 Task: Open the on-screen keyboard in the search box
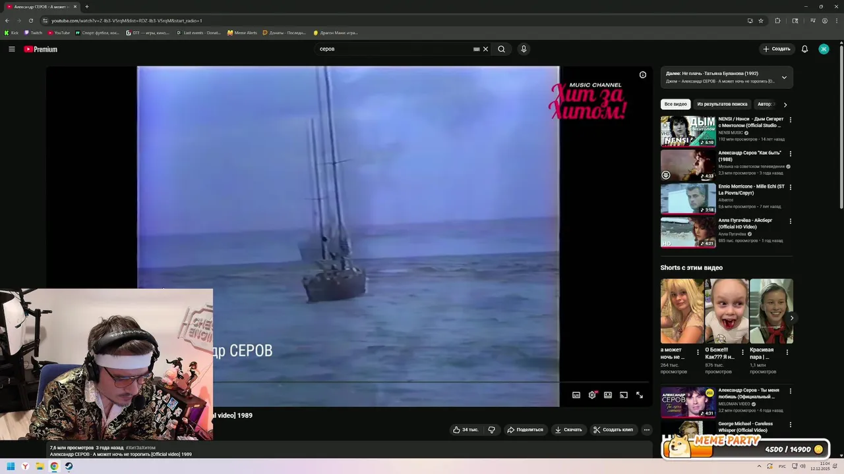(x=476, y=49)
